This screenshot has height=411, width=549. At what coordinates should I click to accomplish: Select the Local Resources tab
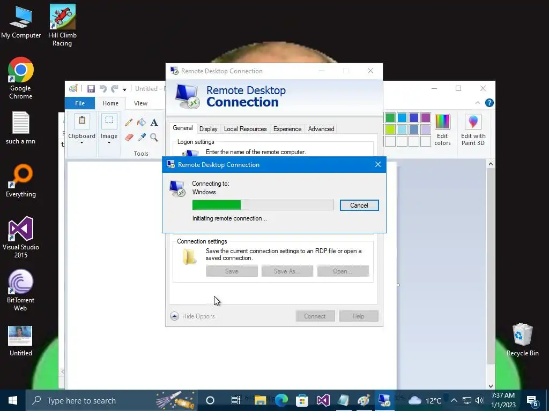point(245,129)
